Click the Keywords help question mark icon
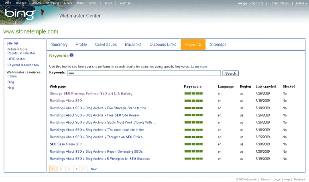309x182 pixels. (x=71, y=55)
